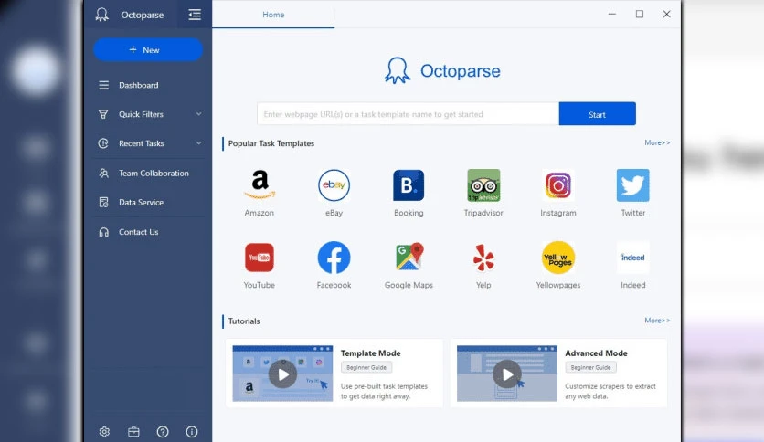Choose the Facebook template icon
Screen dimensions: 764x442
(334, 258)
